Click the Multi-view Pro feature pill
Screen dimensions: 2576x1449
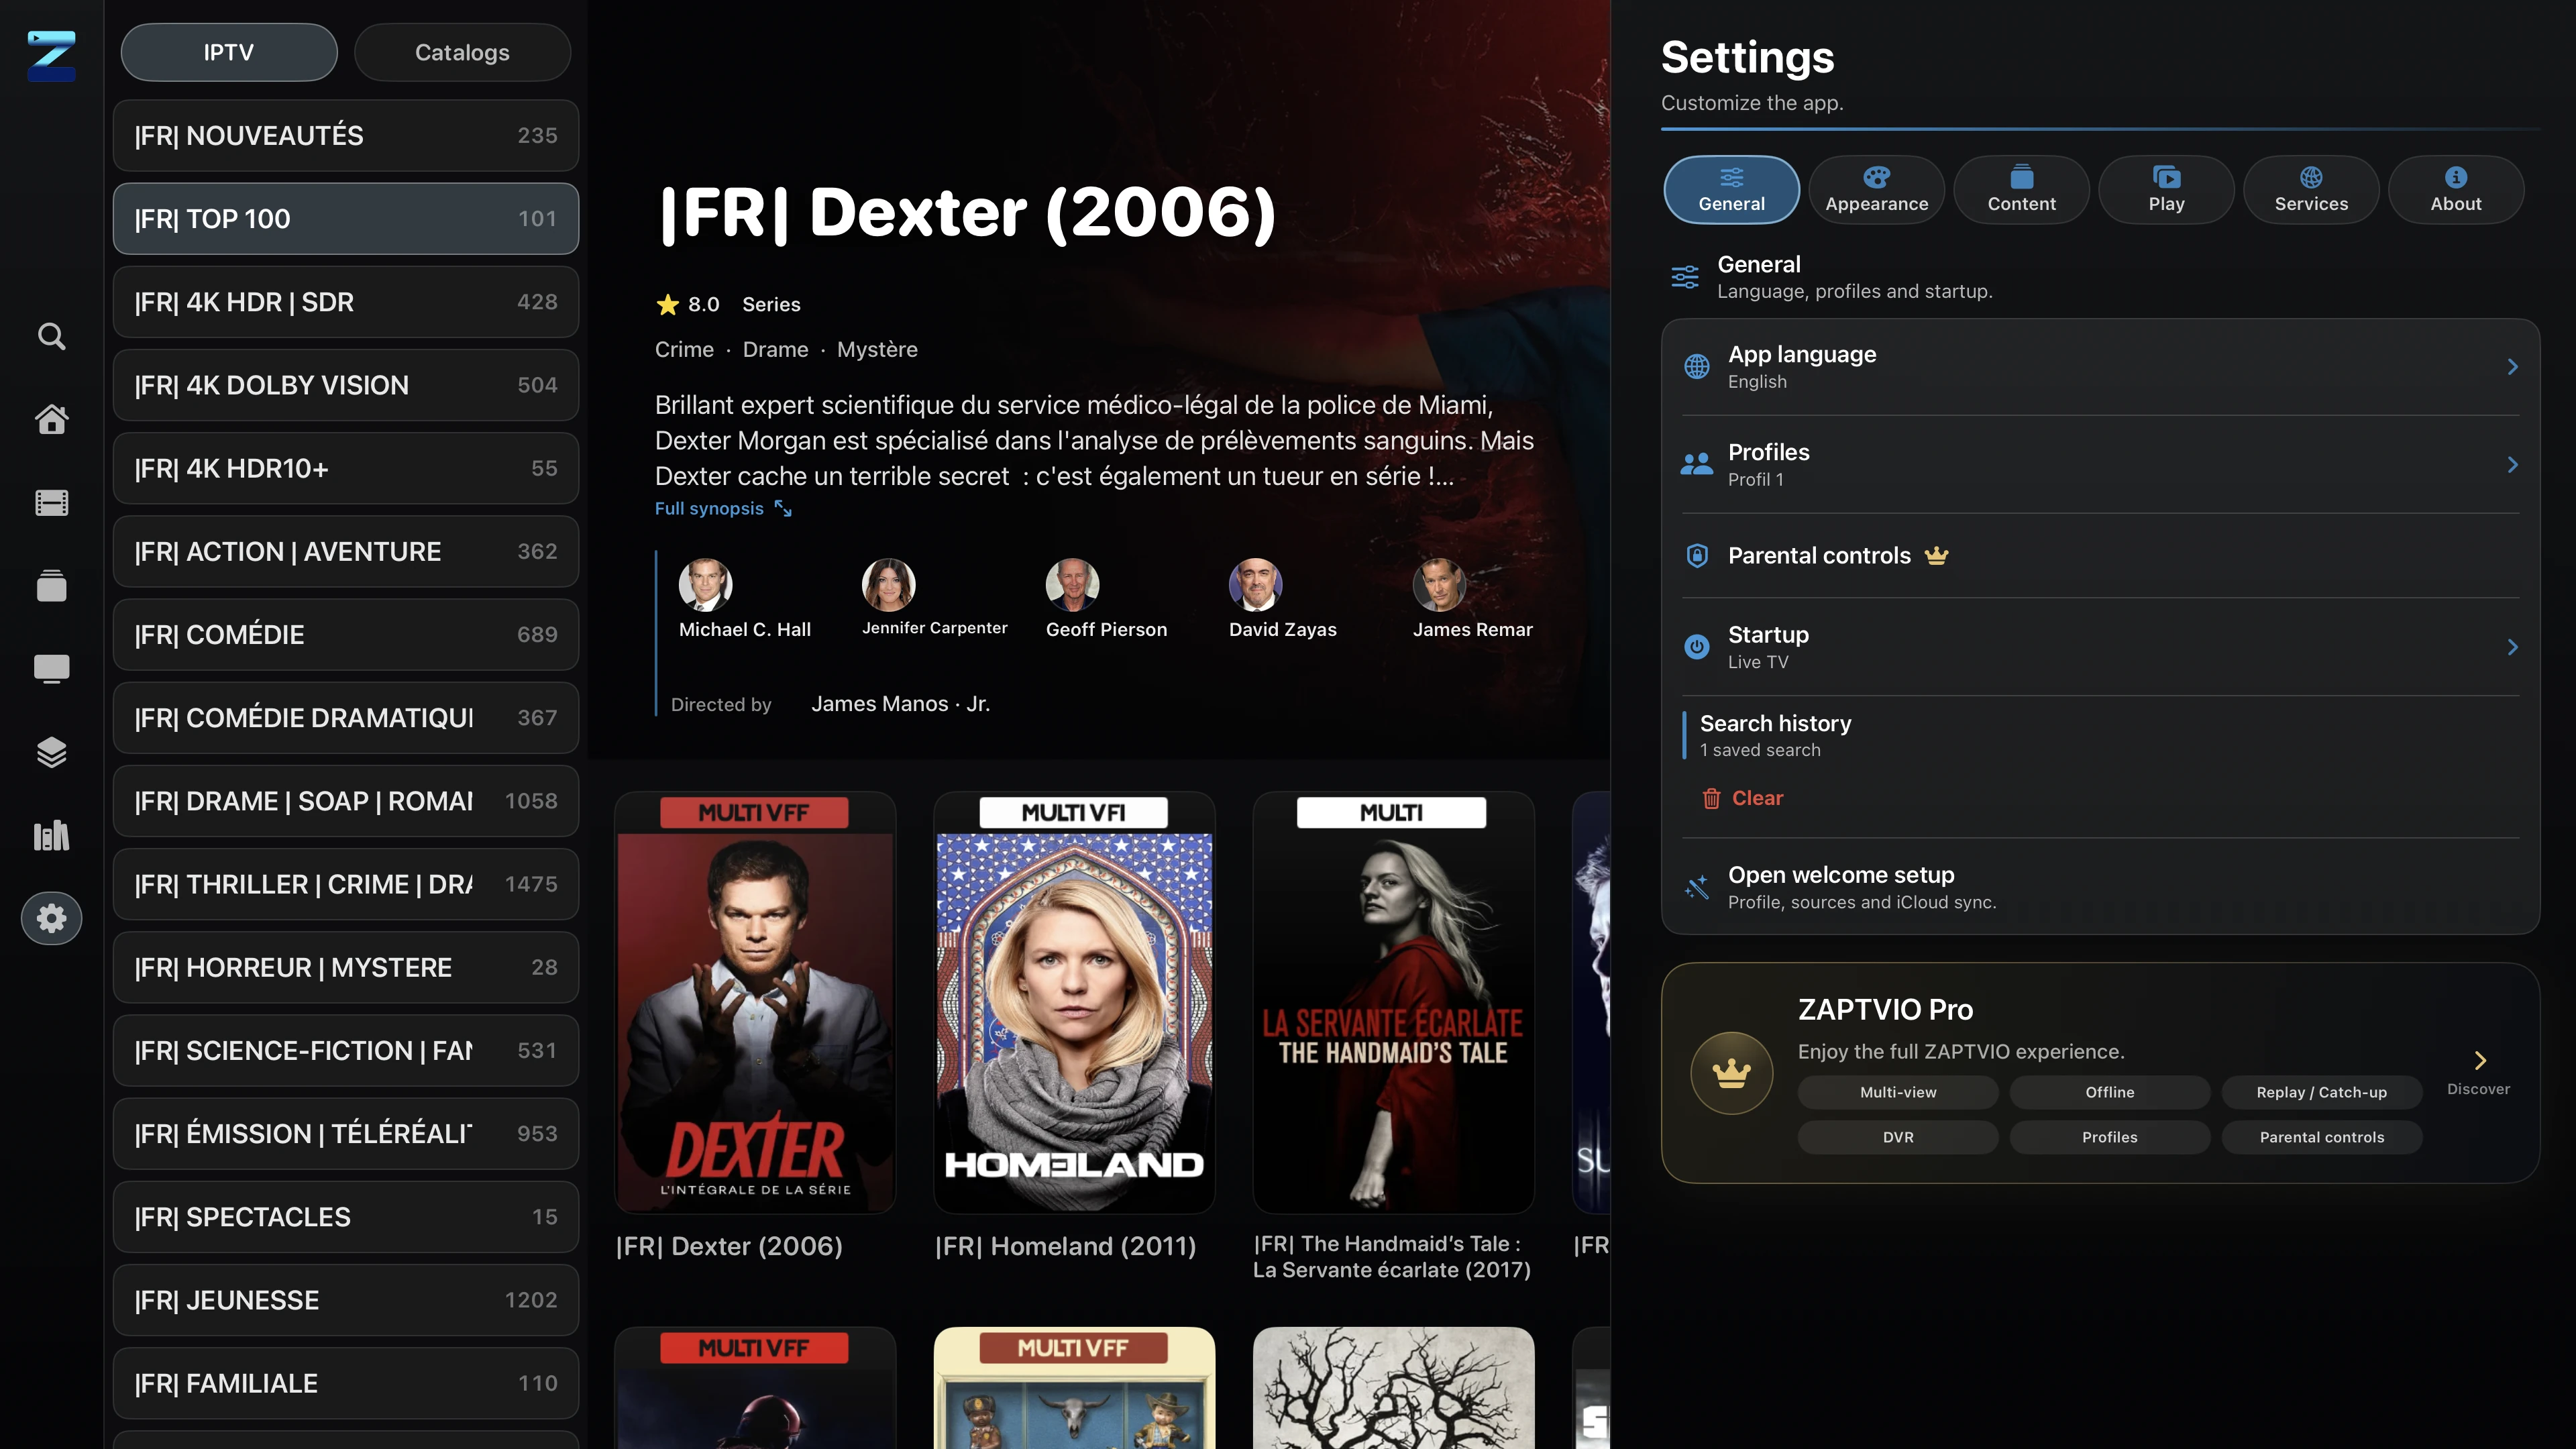tap(1898, 1093)
